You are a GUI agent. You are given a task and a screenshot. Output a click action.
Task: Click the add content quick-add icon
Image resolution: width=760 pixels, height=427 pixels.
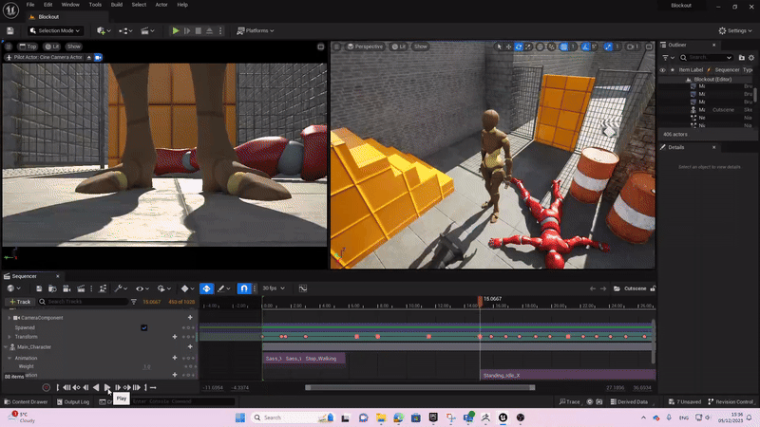[102, 30]
